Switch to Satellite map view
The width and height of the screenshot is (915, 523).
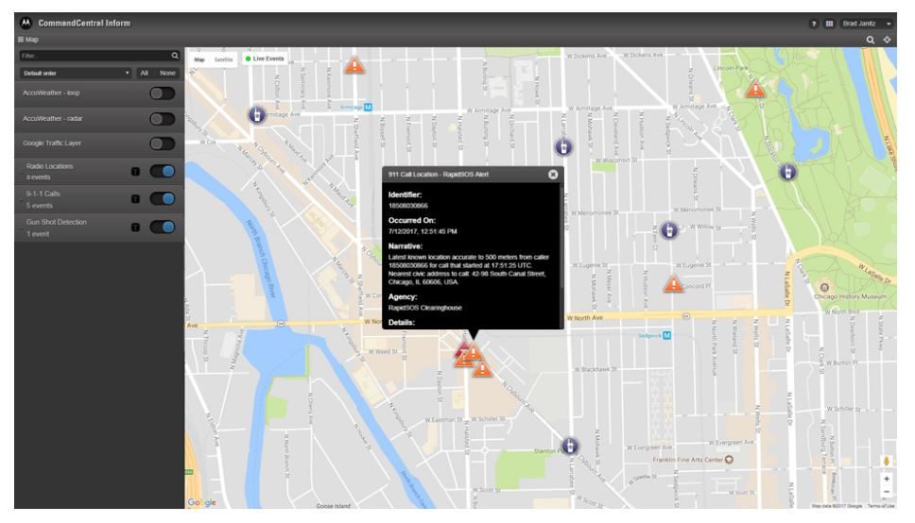tap(224, 59)
